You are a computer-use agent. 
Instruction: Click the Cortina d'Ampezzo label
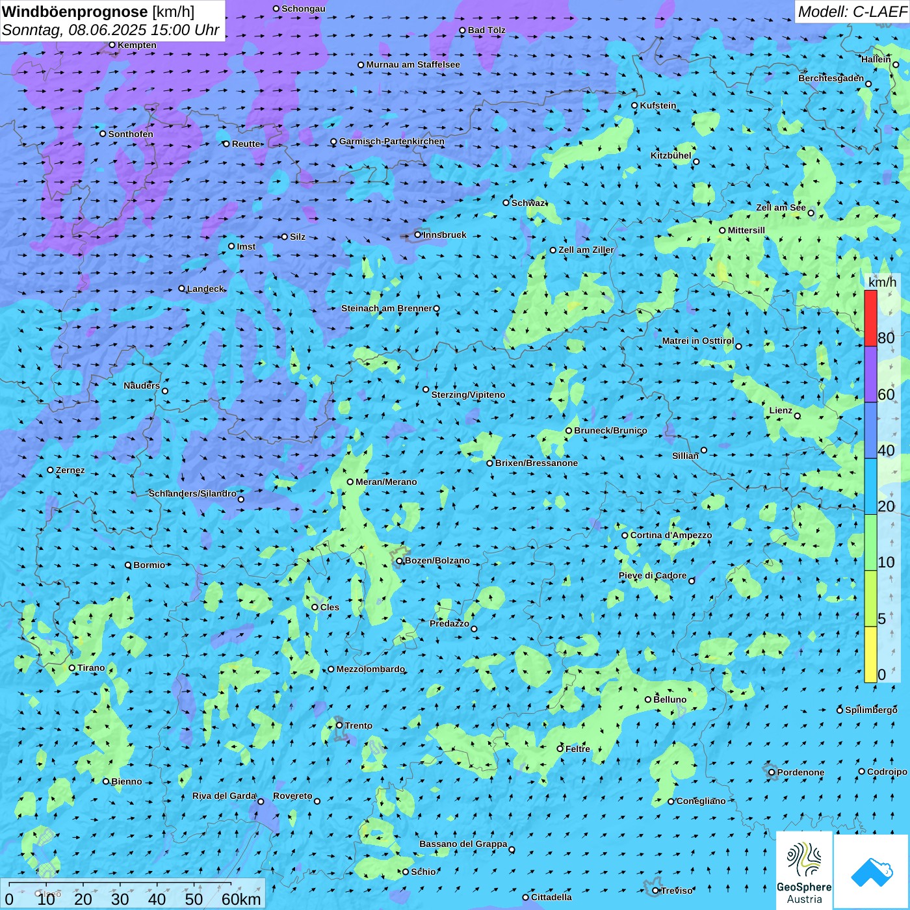point(671,535)
